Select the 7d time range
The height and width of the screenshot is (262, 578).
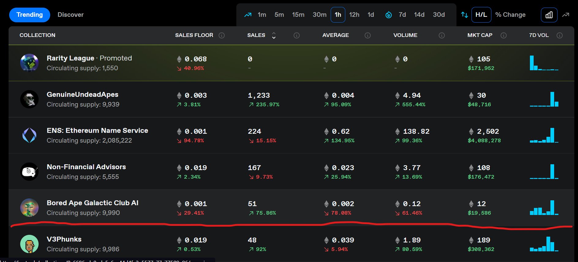pyautogui.click(x=402, y=15)
